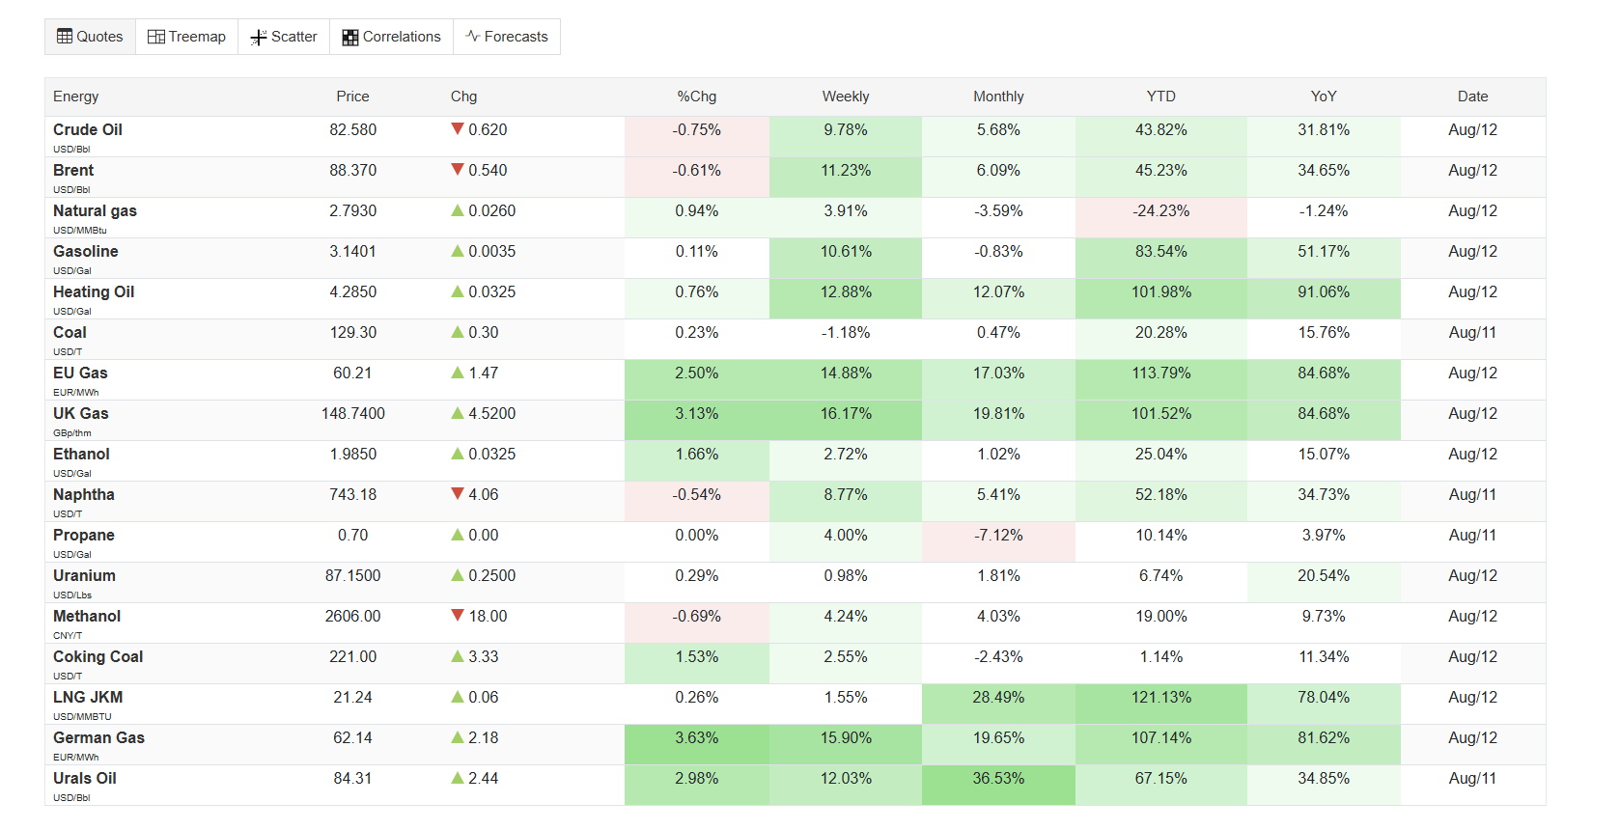The image size is (1620, 830).
Task: Click the Forecasts pulse line icon
Action: click(x=473, y=37)
